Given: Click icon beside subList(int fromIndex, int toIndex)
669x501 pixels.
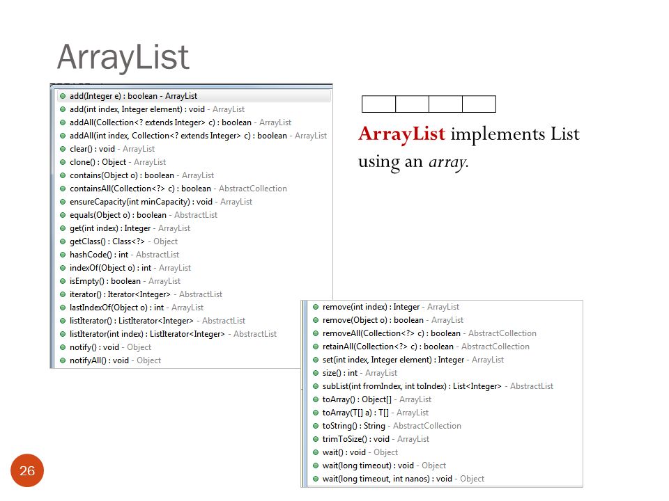Looking at the screenshot, I should click(x=316, y=386).
